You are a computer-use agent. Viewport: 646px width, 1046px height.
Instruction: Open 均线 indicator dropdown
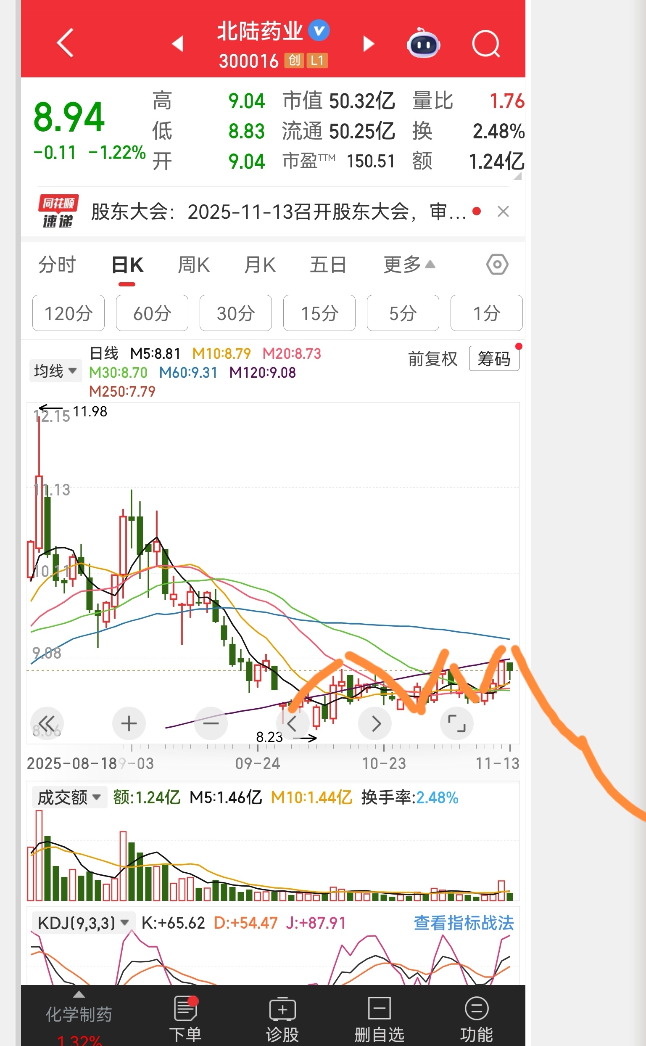coord(55,371)
